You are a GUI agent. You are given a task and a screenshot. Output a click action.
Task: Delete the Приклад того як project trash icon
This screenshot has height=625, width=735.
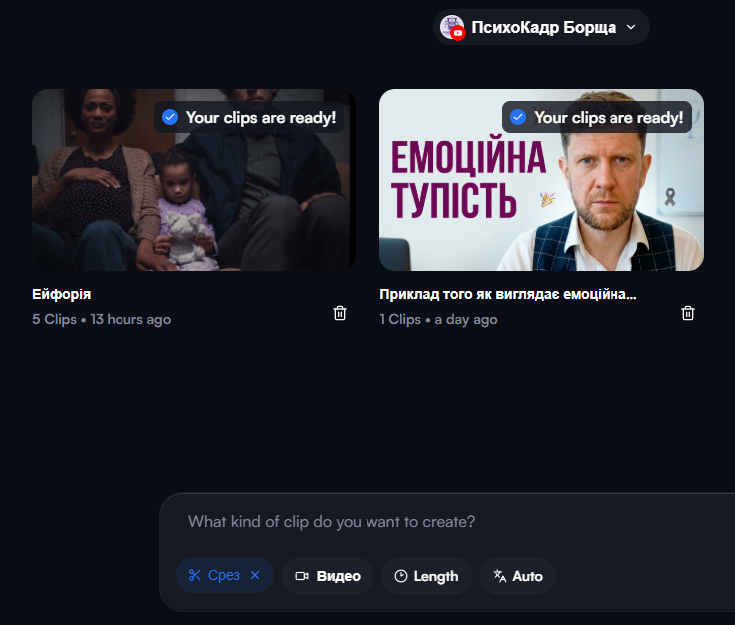point(687,313)
